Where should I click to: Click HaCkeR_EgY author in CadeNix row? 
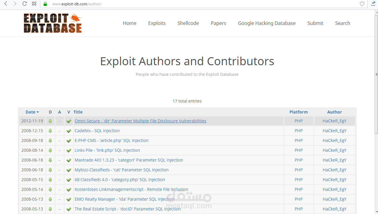coord(334,131)
